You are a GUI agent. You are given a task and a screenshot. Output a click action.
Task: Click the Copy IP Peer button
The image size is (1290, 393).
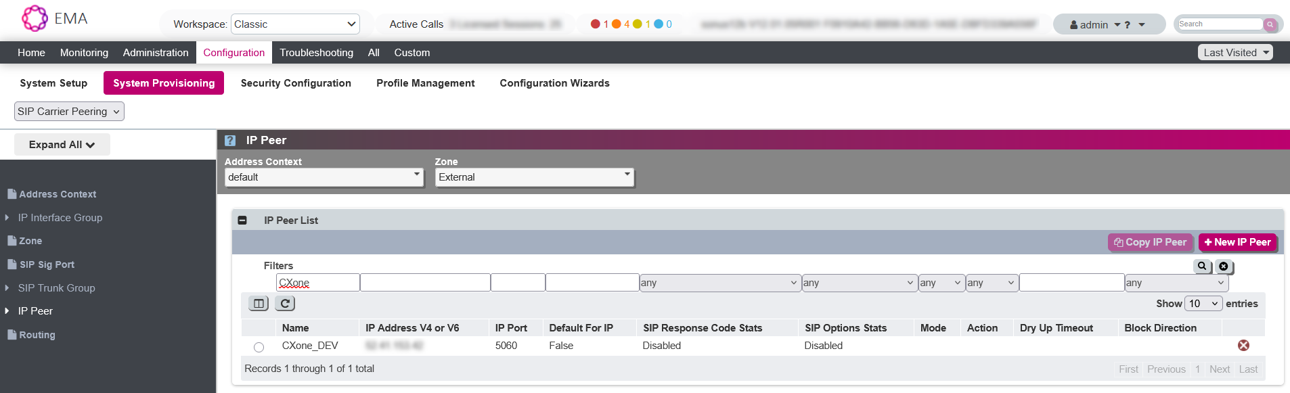(x=1150, y=242)
